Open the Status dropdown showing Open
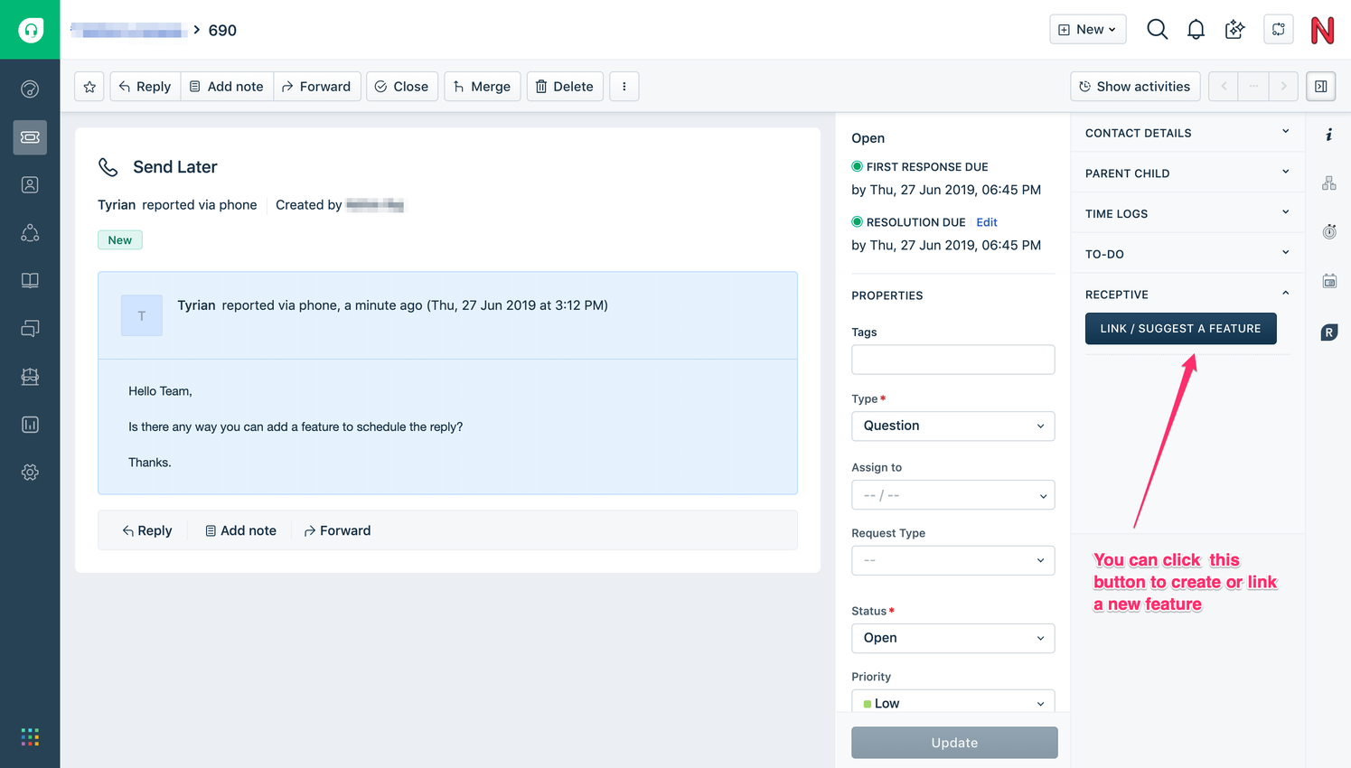 click(x=952, y=638)
